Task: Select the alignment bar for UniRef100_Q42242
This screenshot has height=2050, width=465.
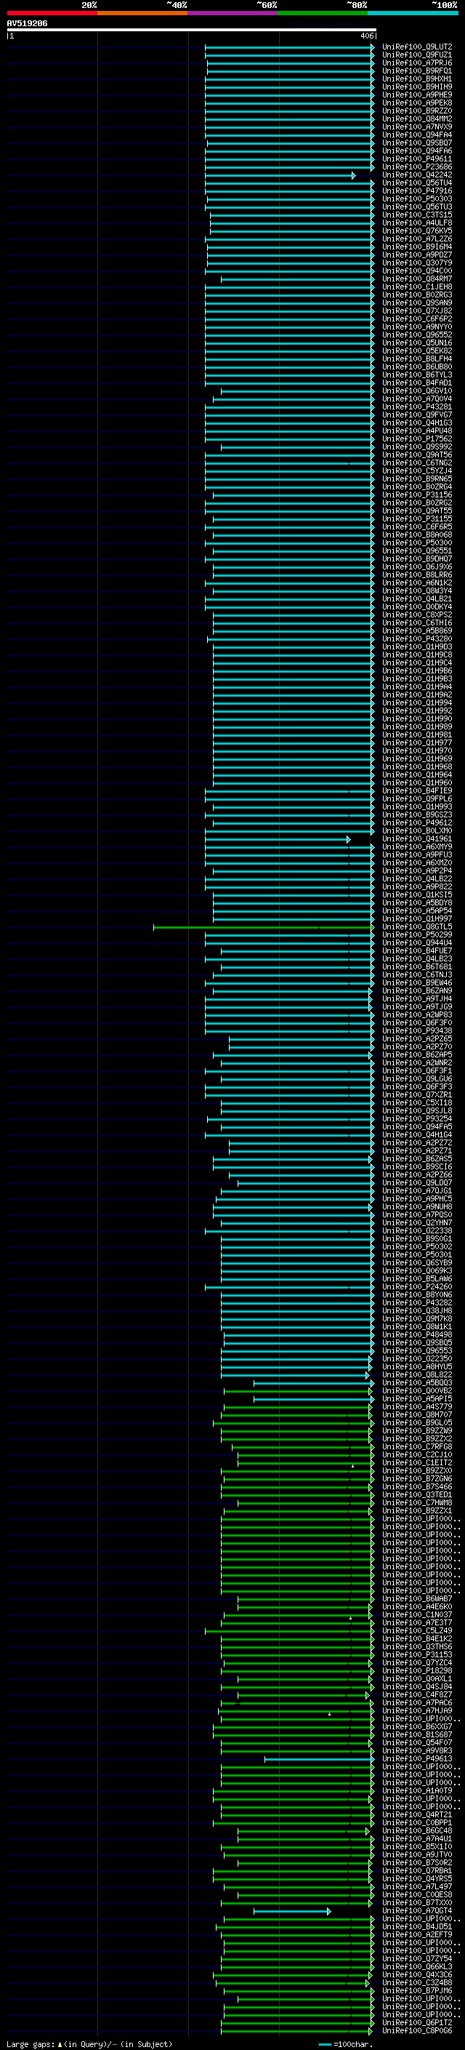Action: (280, 175)
